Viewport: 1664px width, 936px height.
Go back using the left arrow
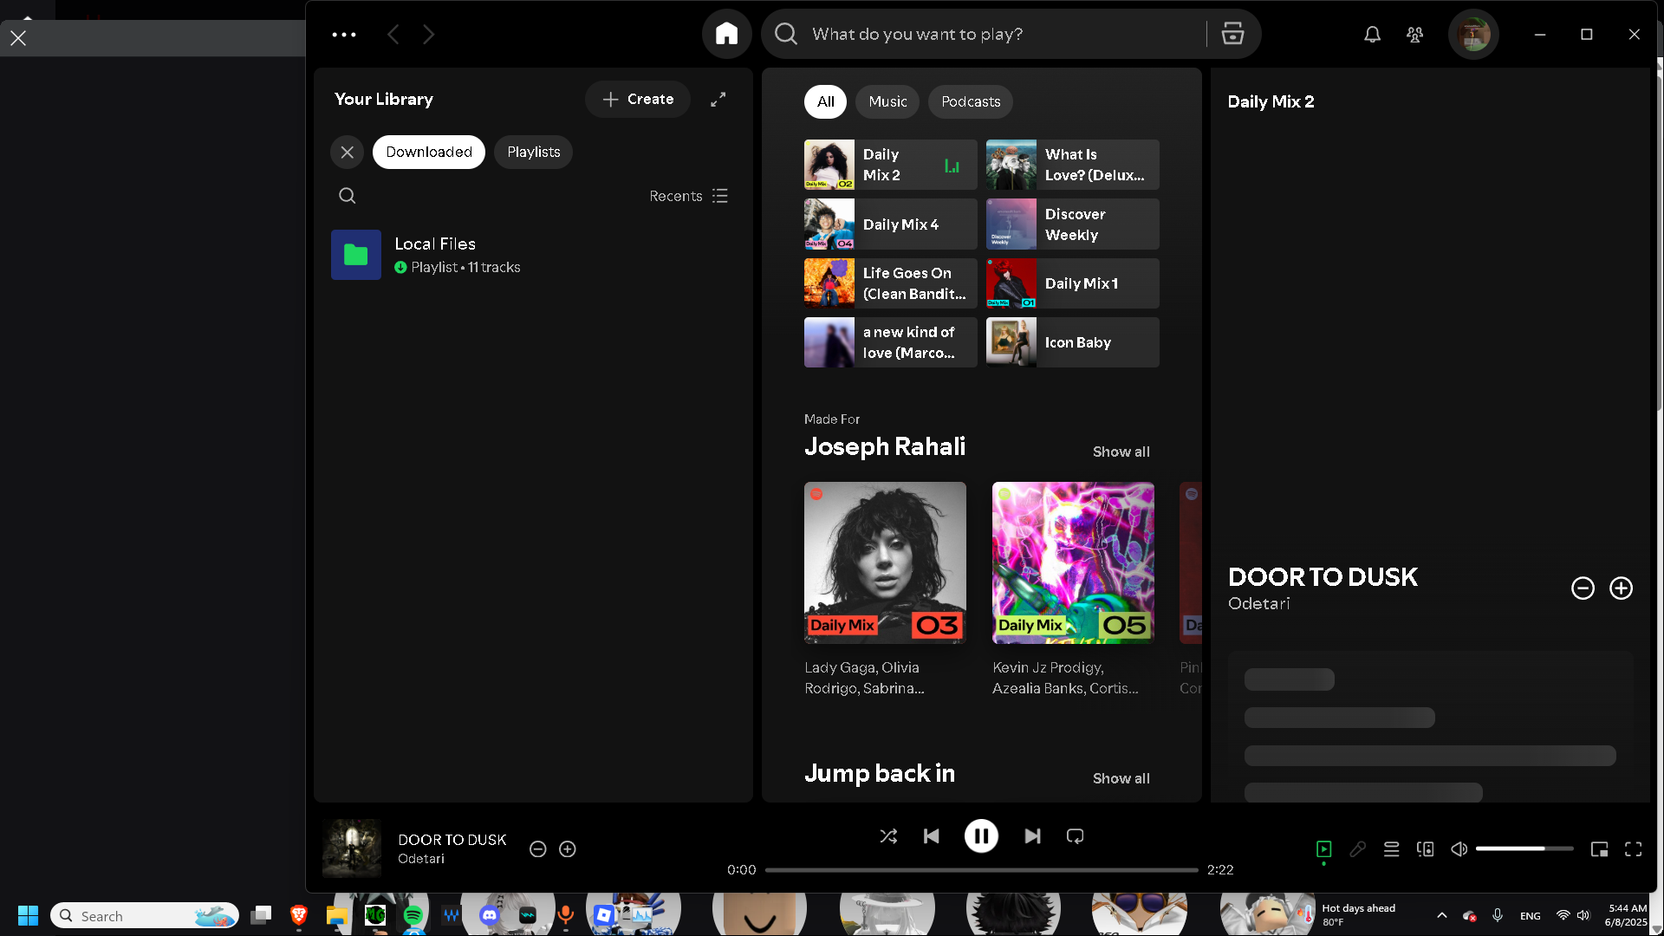pos(393,35)
